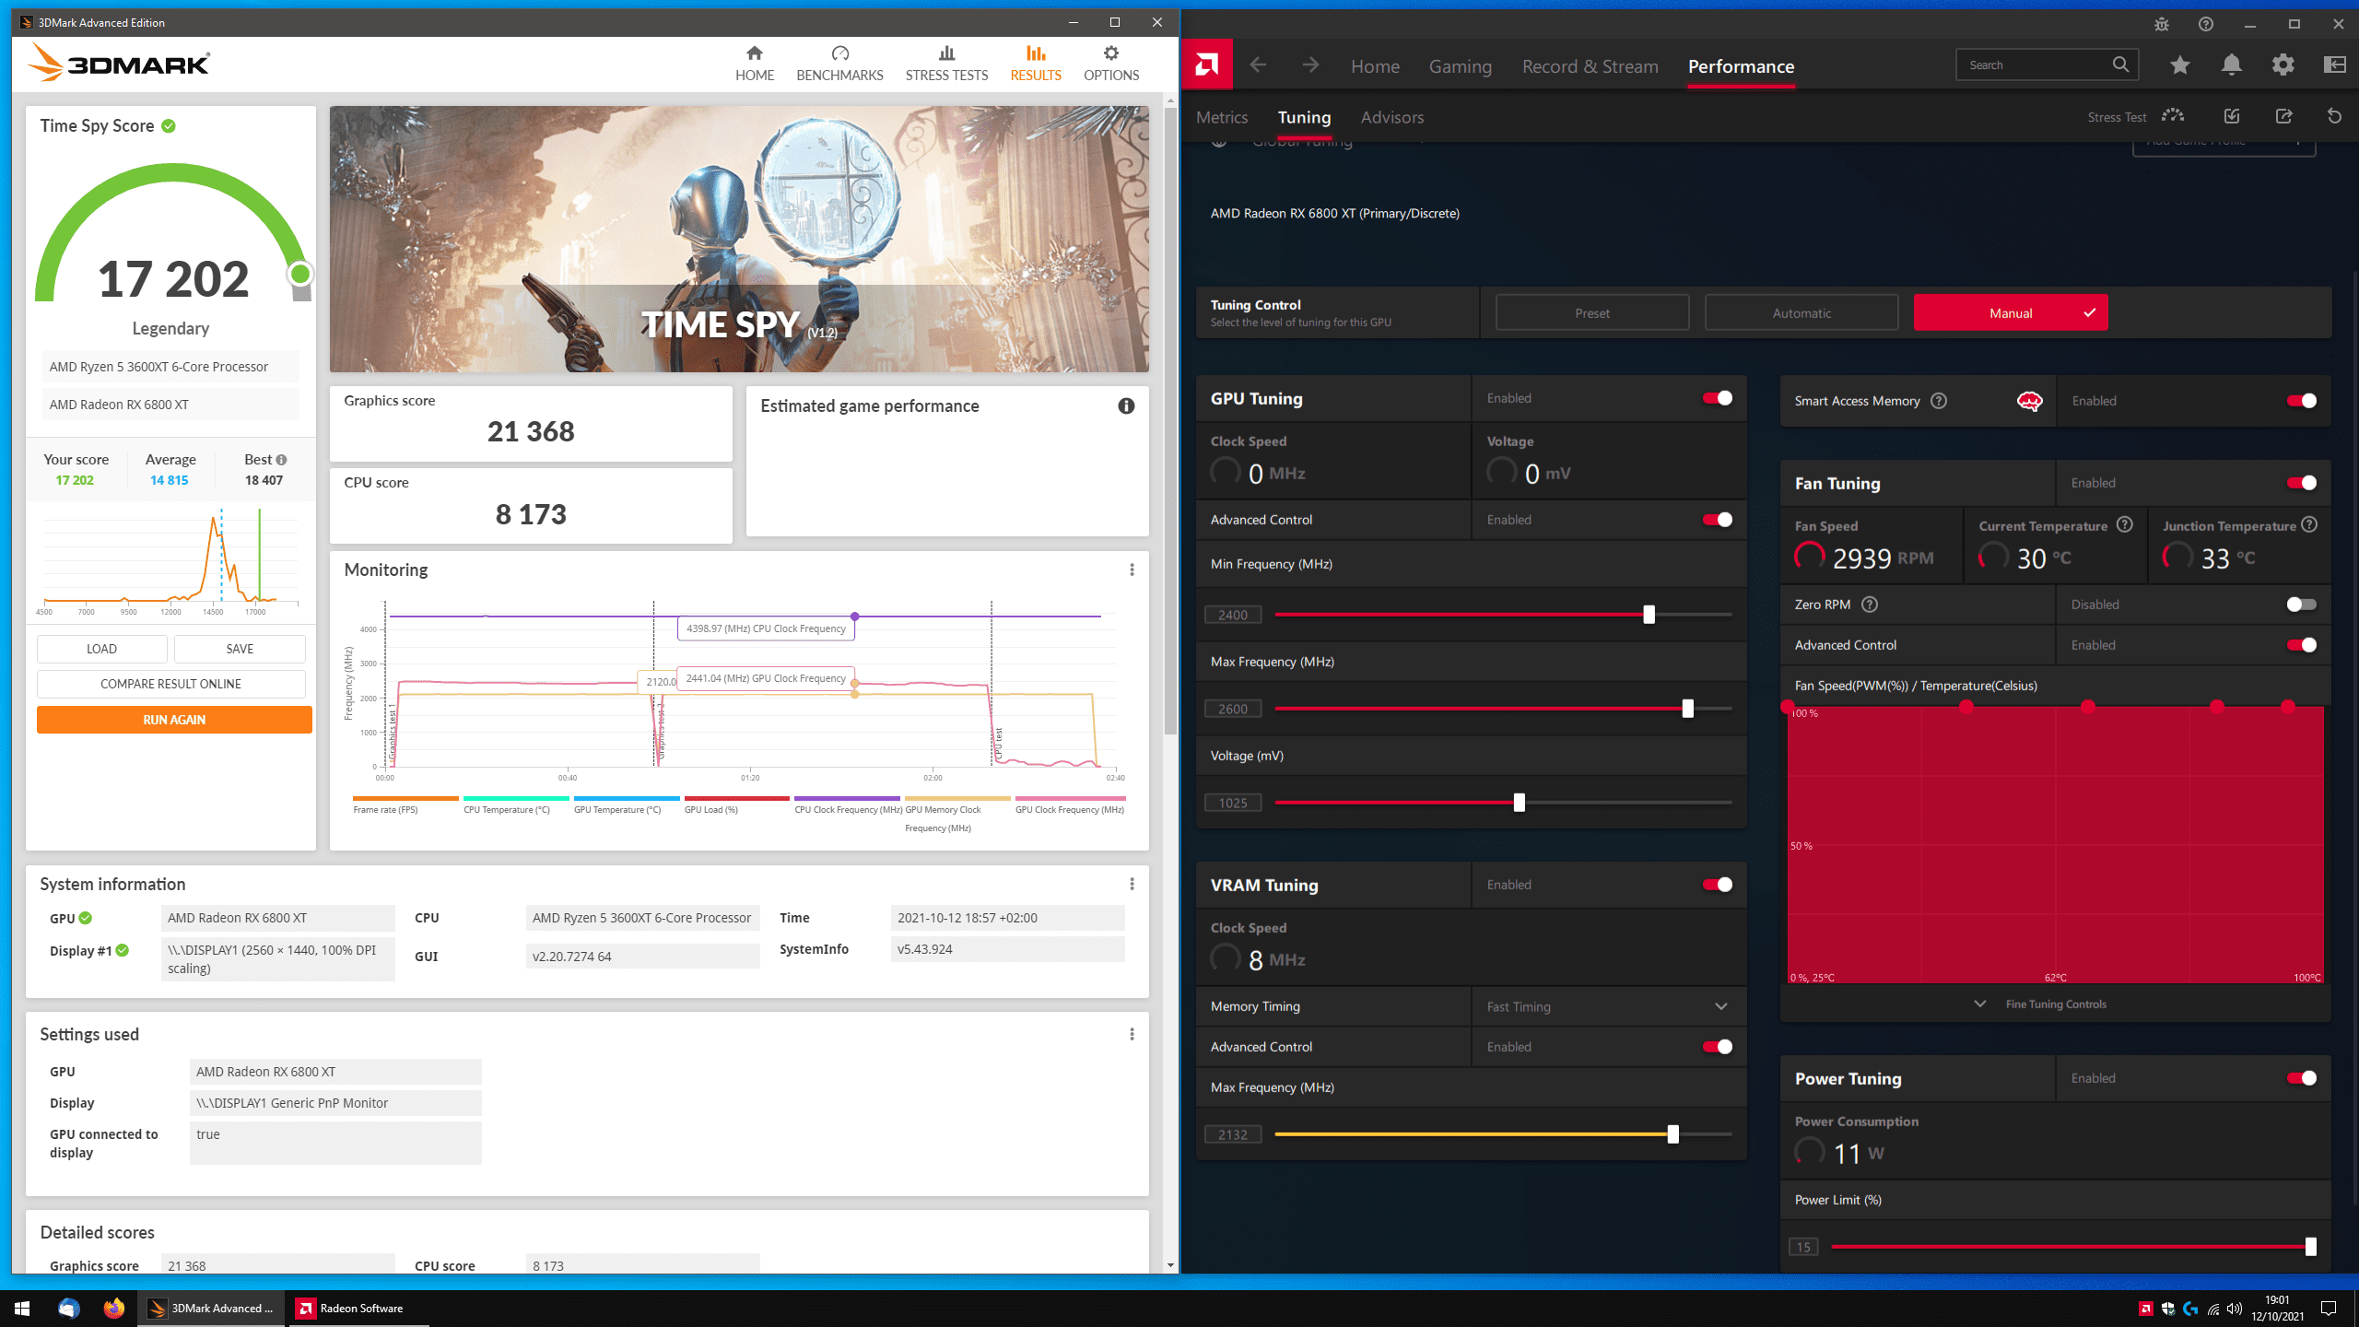Disable the Power Tuning toggle
Screen dimensions: 2359x1327
(2301, 1078)
